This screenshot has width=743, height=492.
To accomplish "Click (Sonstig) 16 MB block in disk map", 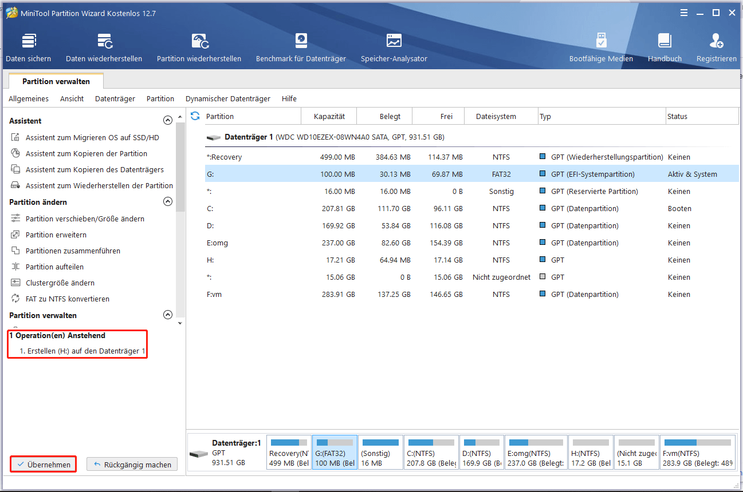I will (380, 453).
